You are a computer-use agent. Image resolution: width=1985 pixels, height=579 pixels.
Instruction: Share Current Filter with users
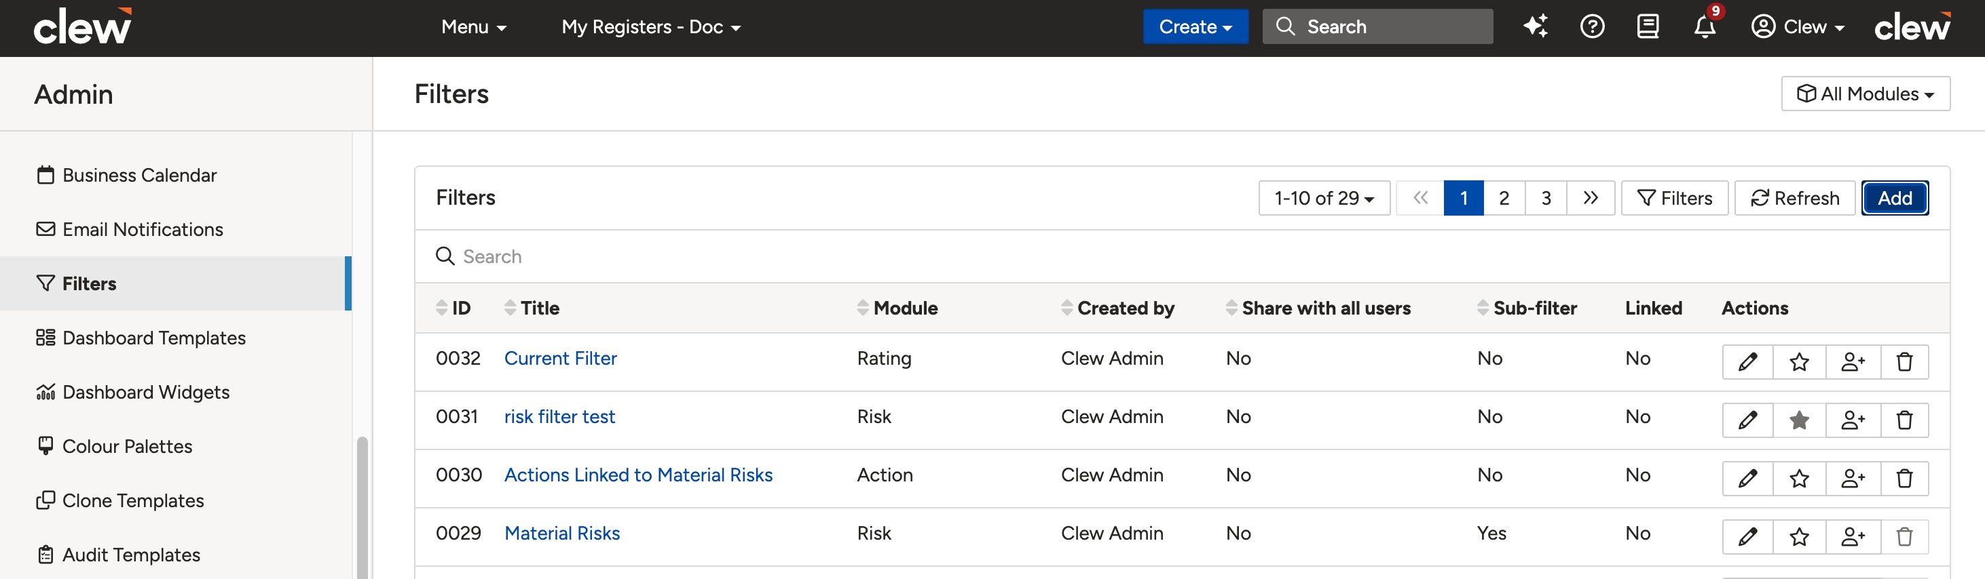point(1853,362)
